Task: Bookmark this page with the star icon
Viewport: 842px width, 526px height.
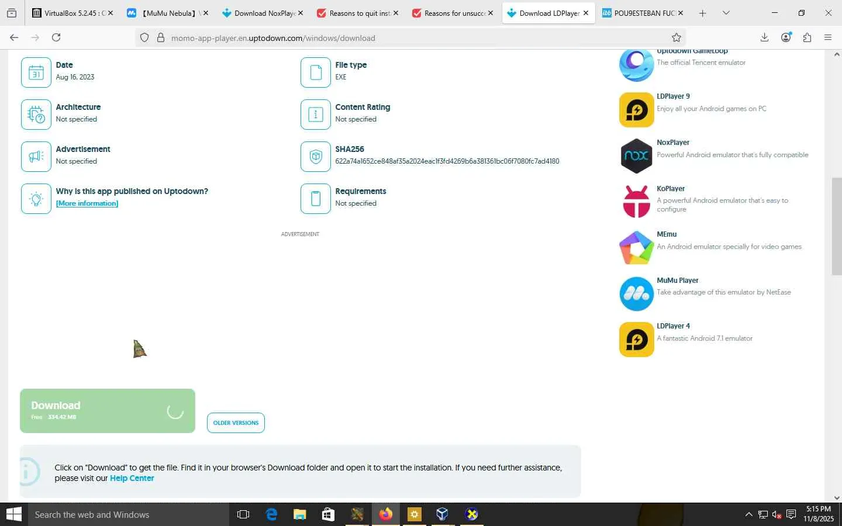Action: tap(677, 38)
